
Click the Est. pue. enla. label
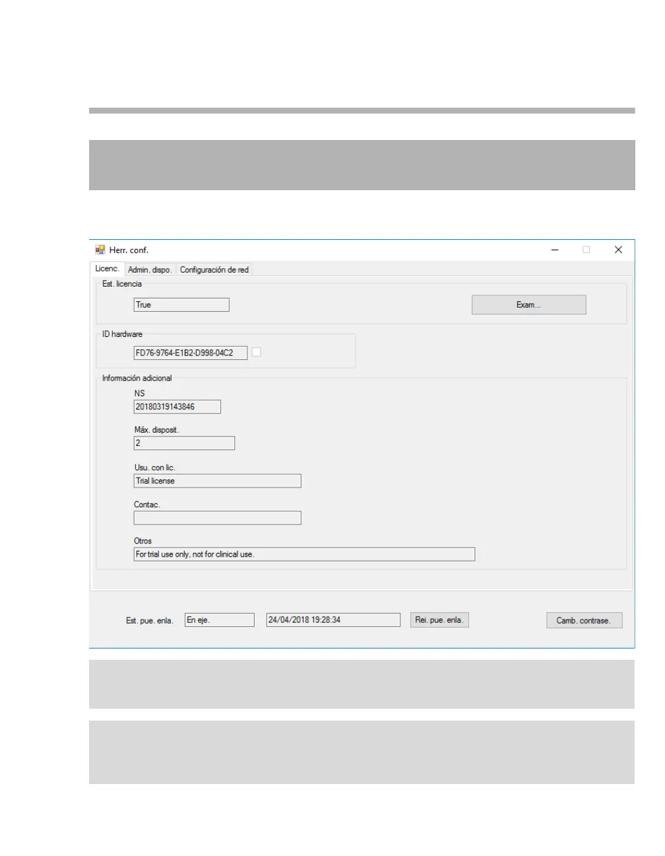tap(149, 620)
